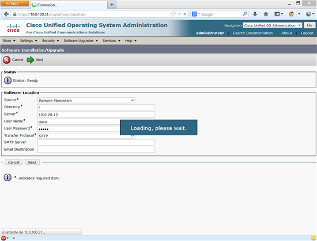Click the Software Installation/Upgrade heading

pos(33,50)
